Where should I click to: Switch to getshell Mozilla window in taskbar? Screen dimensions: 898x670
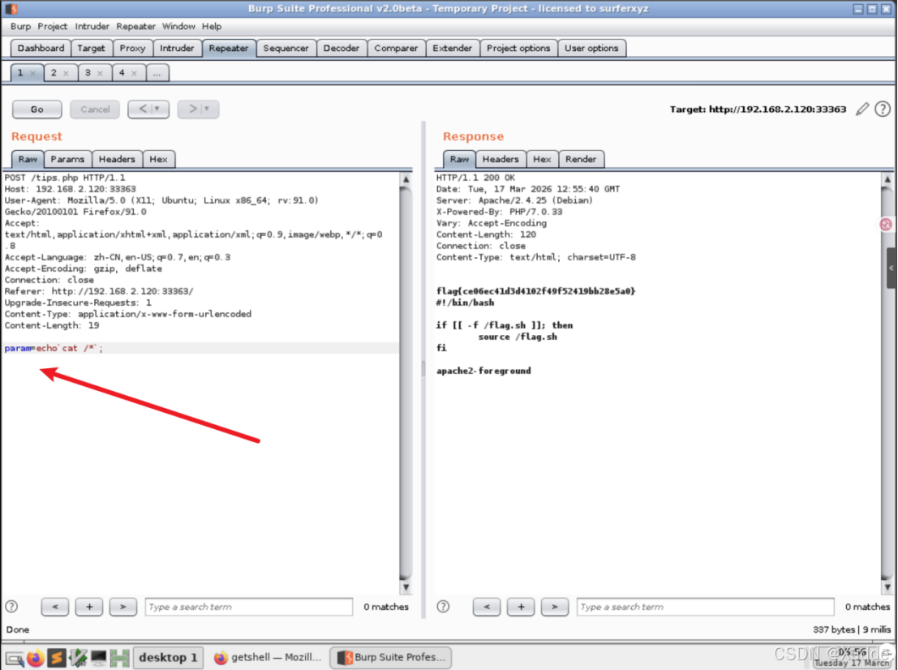point(268,657)
